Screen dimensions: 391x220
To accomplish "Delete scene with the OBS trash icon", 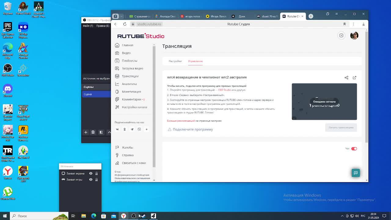I will [x=93, y=132].
